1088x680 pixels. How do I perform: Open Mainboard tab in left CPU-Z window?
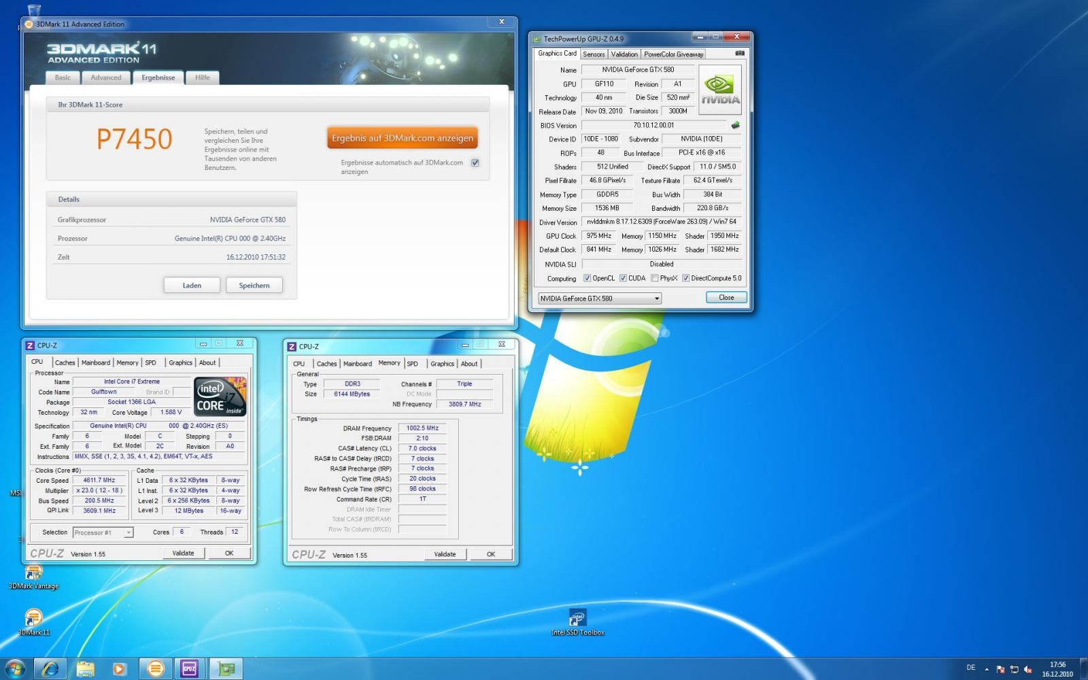[96, 362]
